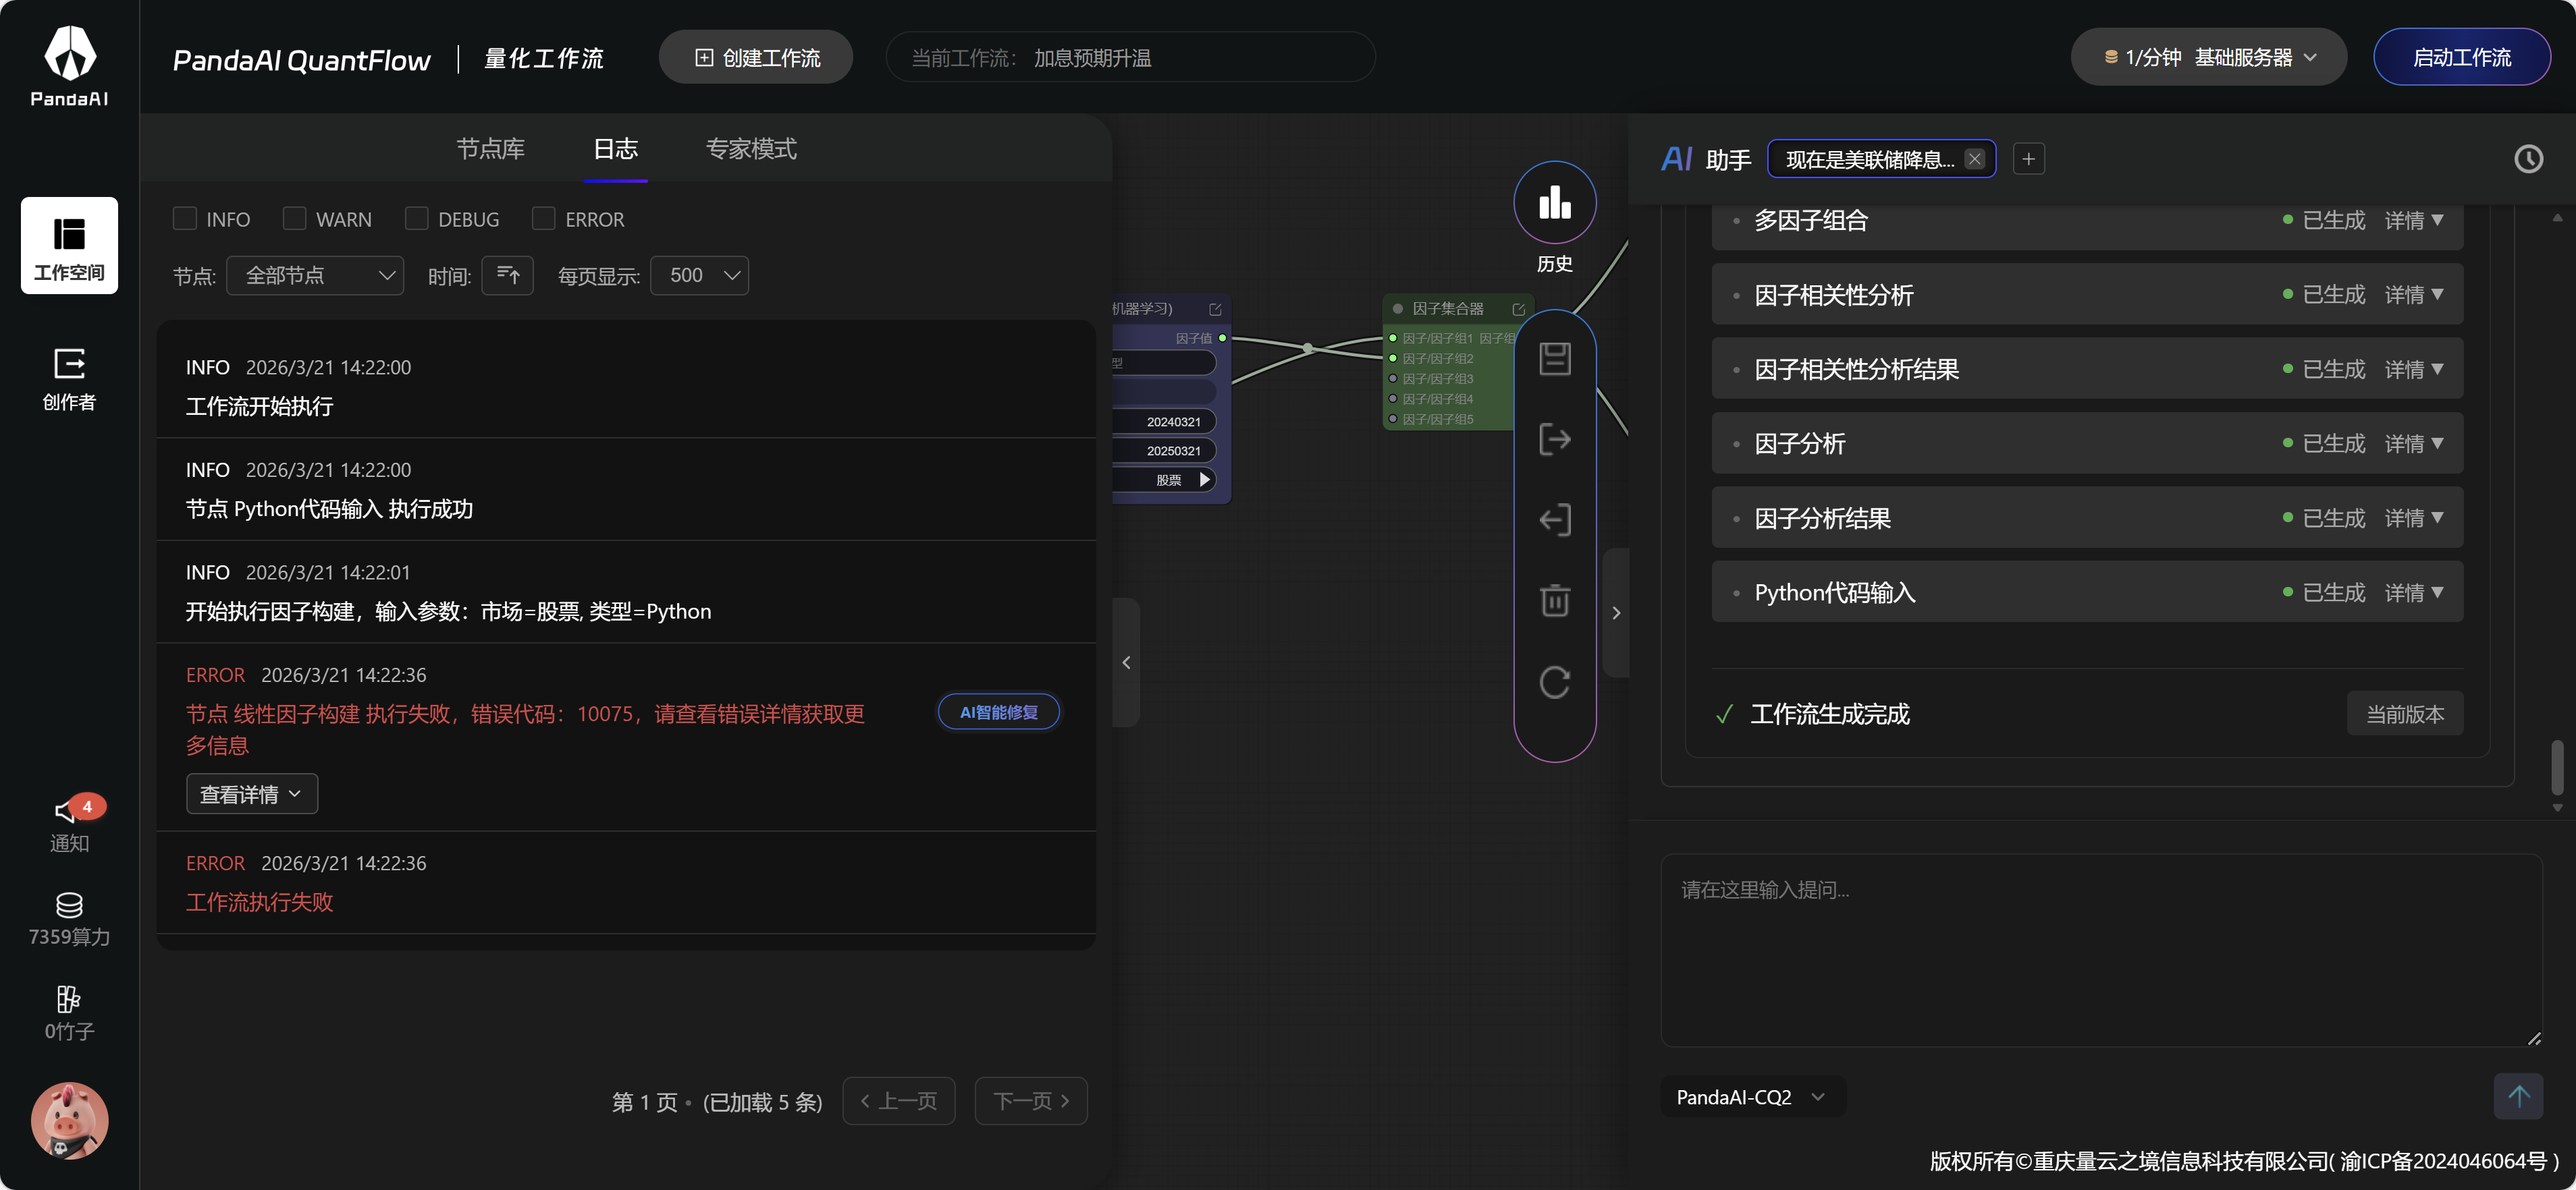Collapse the AI assistant panel arrow
Image resolution: width=2576 pixels, height=1190 pixels.
tap(1616, 613)
